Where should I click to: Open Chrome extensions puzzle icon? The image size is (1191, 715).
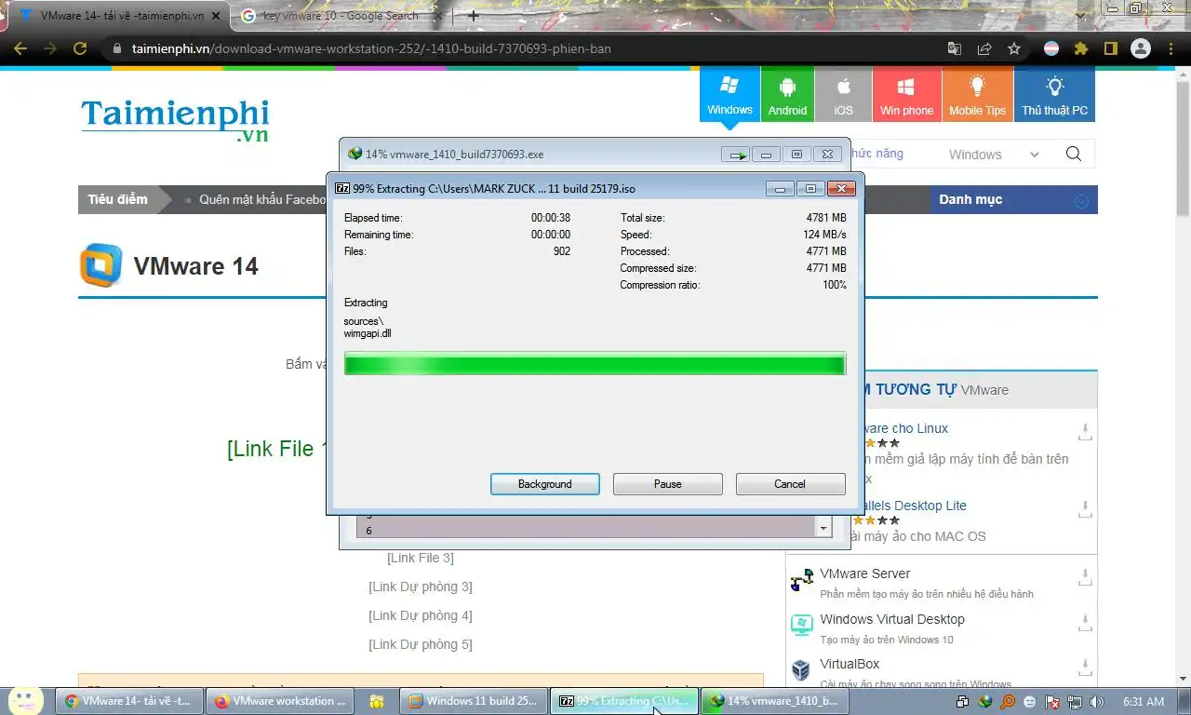pyautogui.click(x=1081, y=48)
